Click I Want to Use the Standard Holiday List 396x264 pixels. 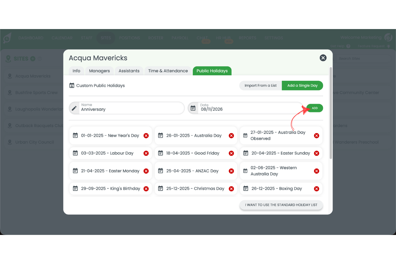[x=281, y=205]
